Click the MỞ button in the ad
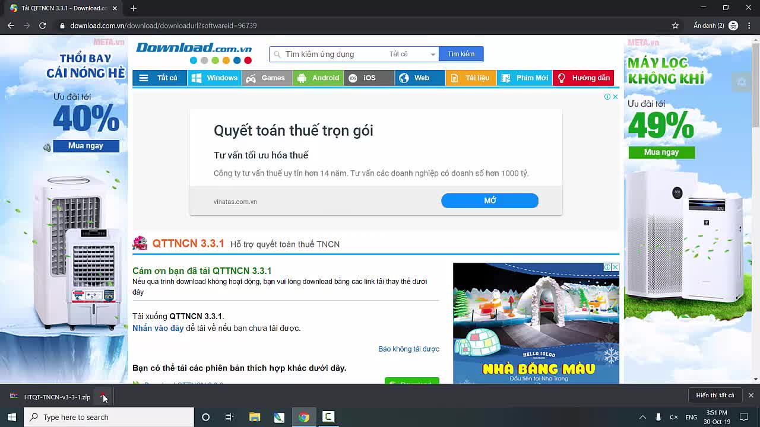This screenshot has height=427, width=760. pos(490,200)
